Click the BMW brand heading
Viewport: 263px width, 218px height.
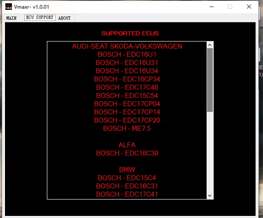(x=127, y=169)
